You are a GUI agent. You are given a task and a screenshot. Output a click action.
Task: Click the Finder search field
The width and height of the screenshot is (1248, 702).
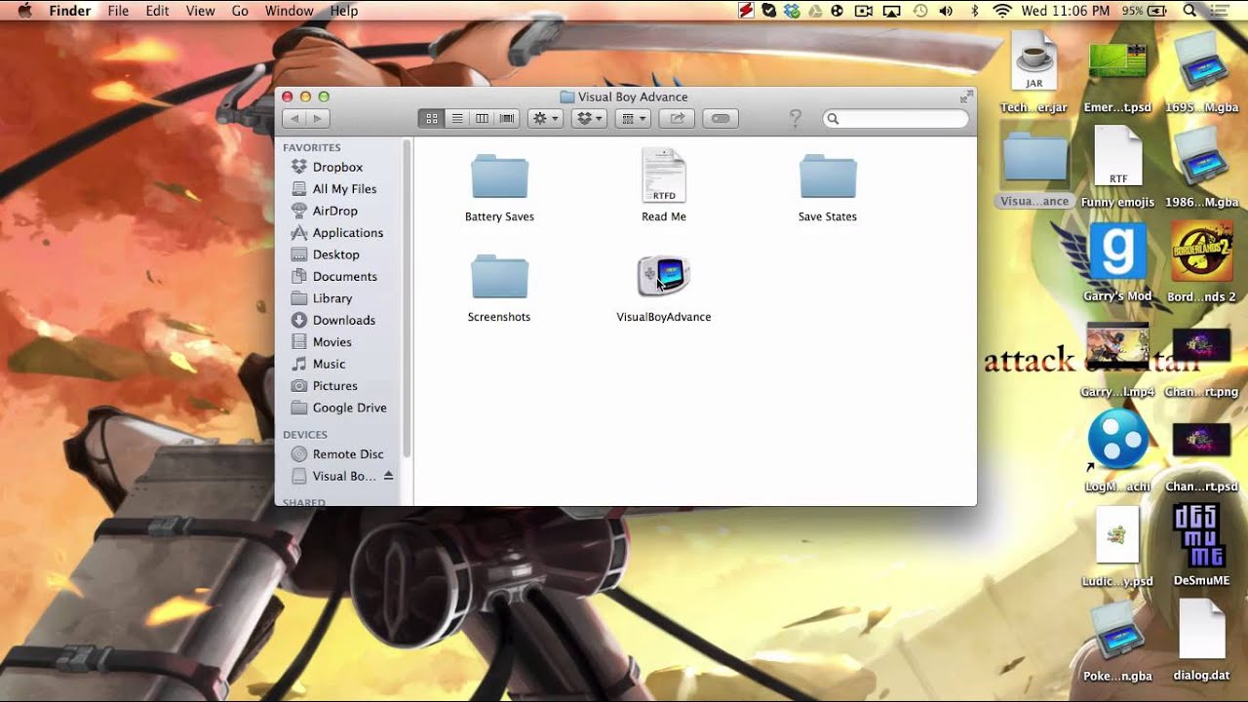click(896, 118)
